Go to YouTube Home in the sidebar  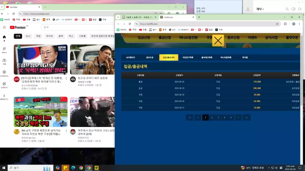(x=4, y=38)
